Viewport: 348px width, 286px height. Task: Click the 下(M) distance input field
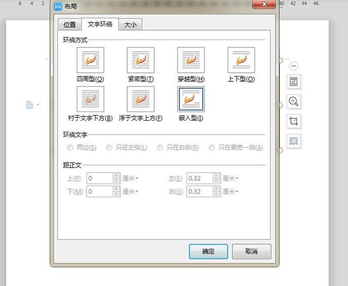tap(100, 192)
